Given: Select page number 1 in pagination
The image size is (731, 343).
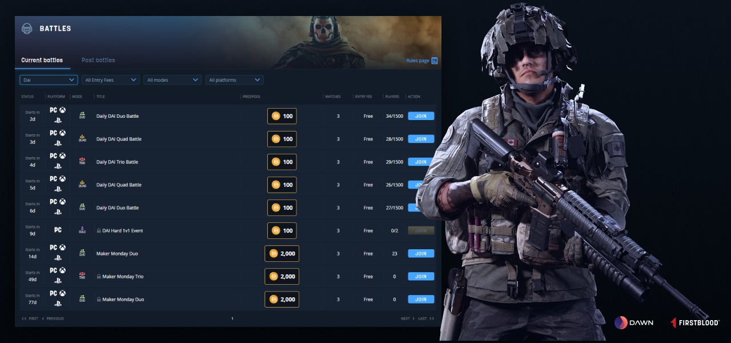Looking at the screenshot, I should (232, 318).
